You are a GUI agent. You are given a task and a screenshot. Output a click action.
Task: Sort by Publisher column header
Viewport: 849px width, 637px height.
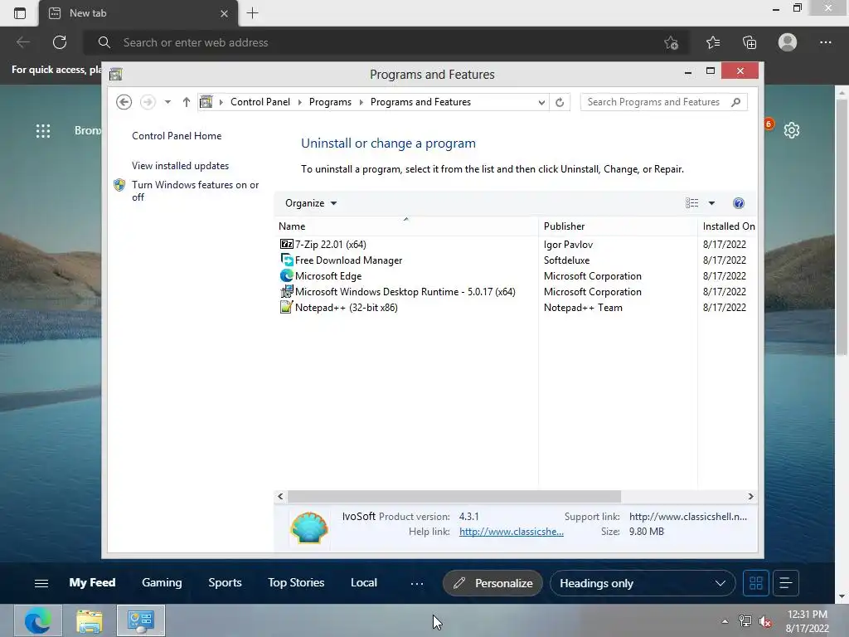pos(618,226)
